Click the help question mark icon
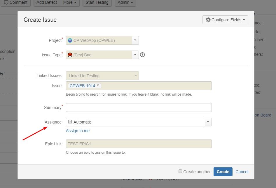 142,55
